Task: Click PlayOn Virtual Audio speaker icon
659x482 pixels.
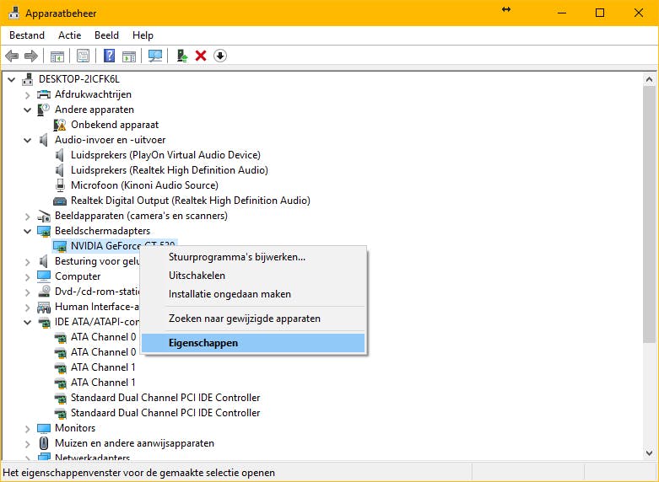Action: coord(60,155)
